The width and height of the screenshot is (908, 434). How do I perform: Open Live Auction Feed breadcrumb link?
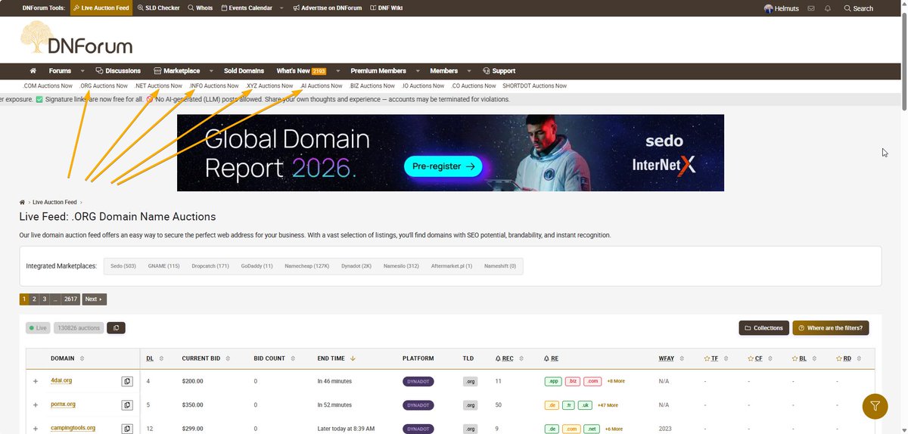coord(54,203)
